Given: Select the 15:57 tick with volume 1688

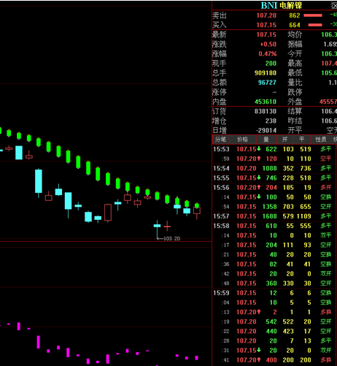Looking at the screenshot, I should point(274,216).
